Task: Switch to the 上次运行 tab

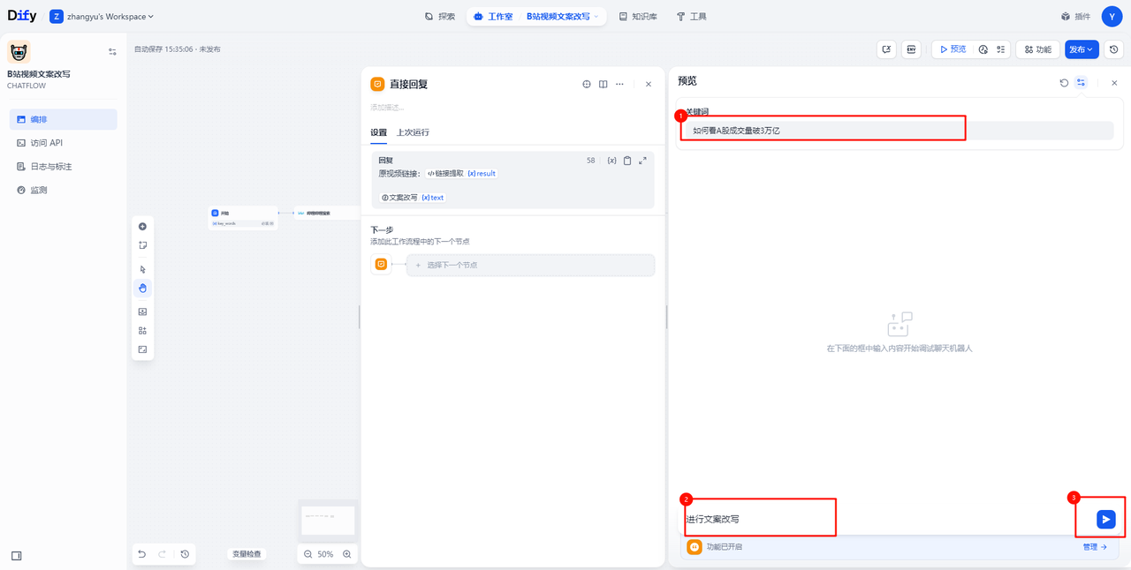Action: pos(413,132)
